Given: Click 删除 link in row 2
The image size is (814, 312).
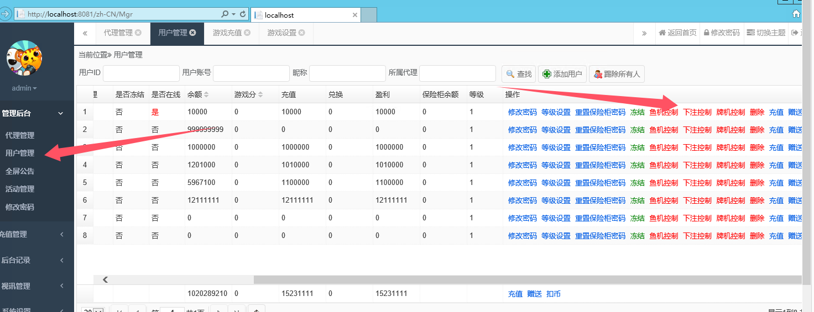Looking at the screenshot, I should click(x=757, y=130).
